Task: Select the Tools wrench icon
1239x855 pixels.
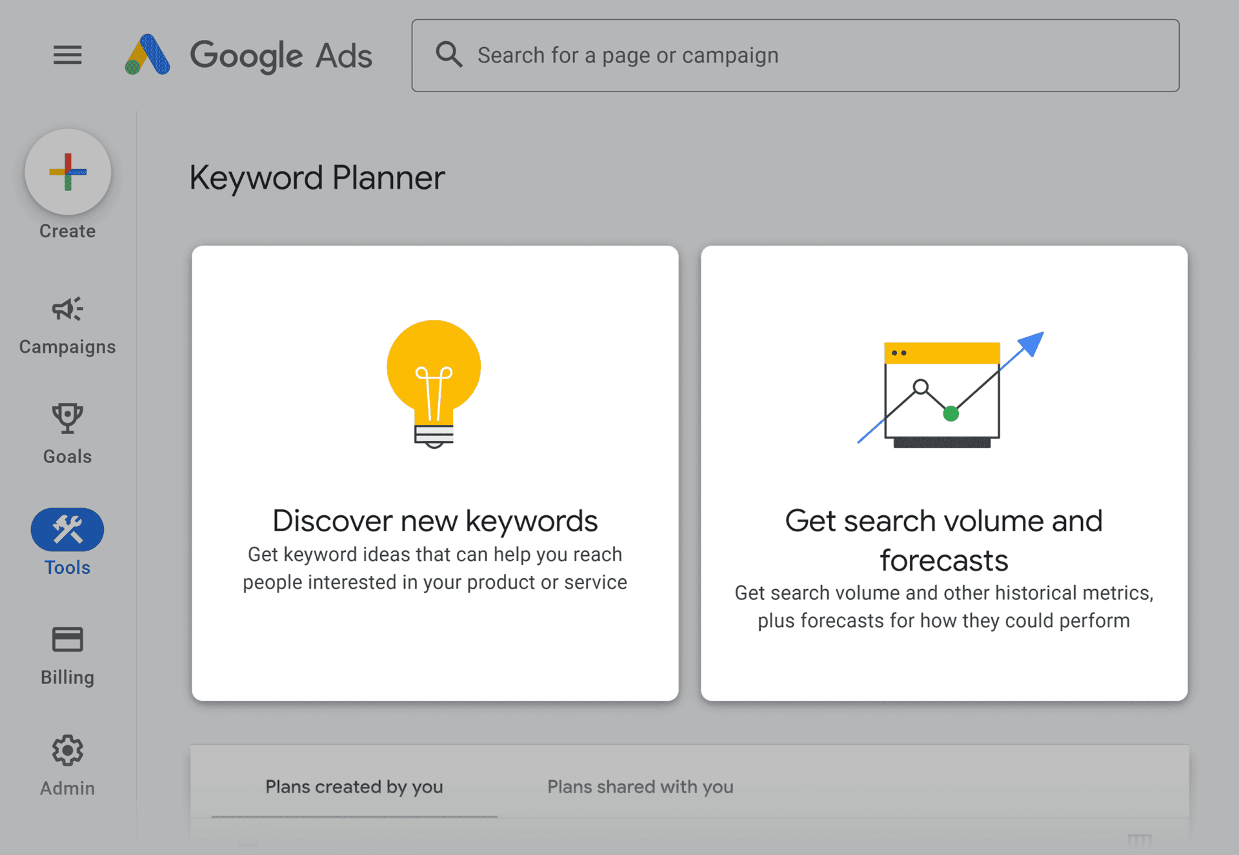Action: pos(67,530)
